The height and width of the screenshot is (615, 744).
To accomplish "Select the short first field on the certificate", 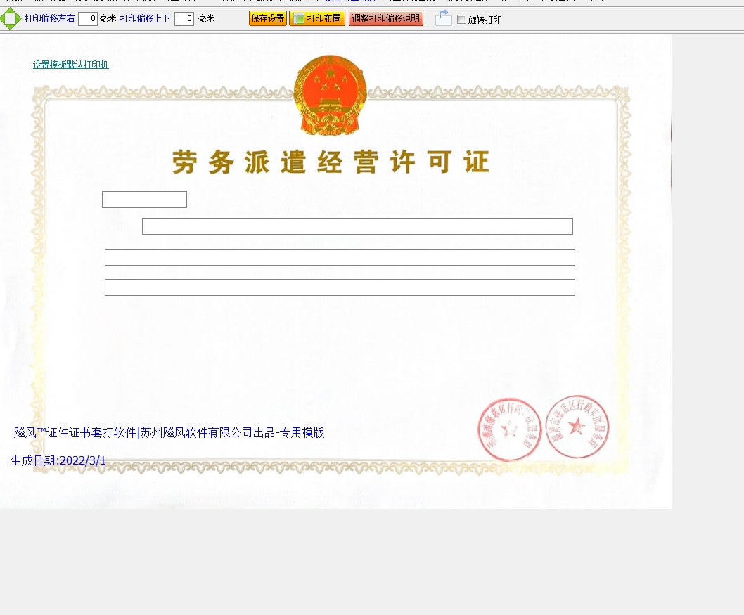I will pos(144,200).
